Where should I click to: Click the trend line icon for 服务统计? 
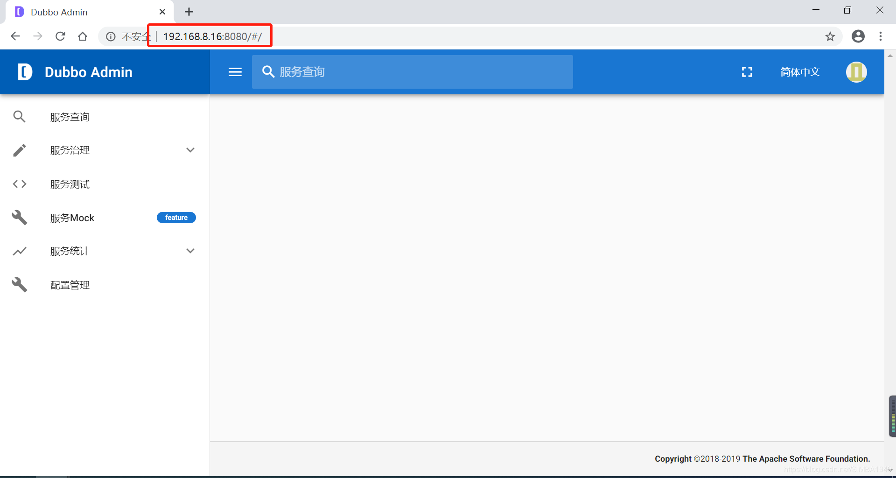click(19, 251)
